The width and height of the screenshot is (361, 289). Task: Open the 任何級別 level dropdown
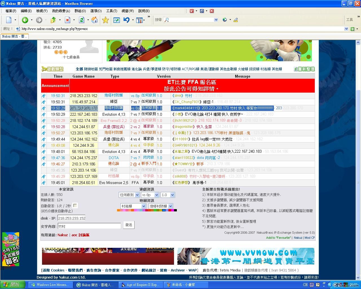pos(129,195)
